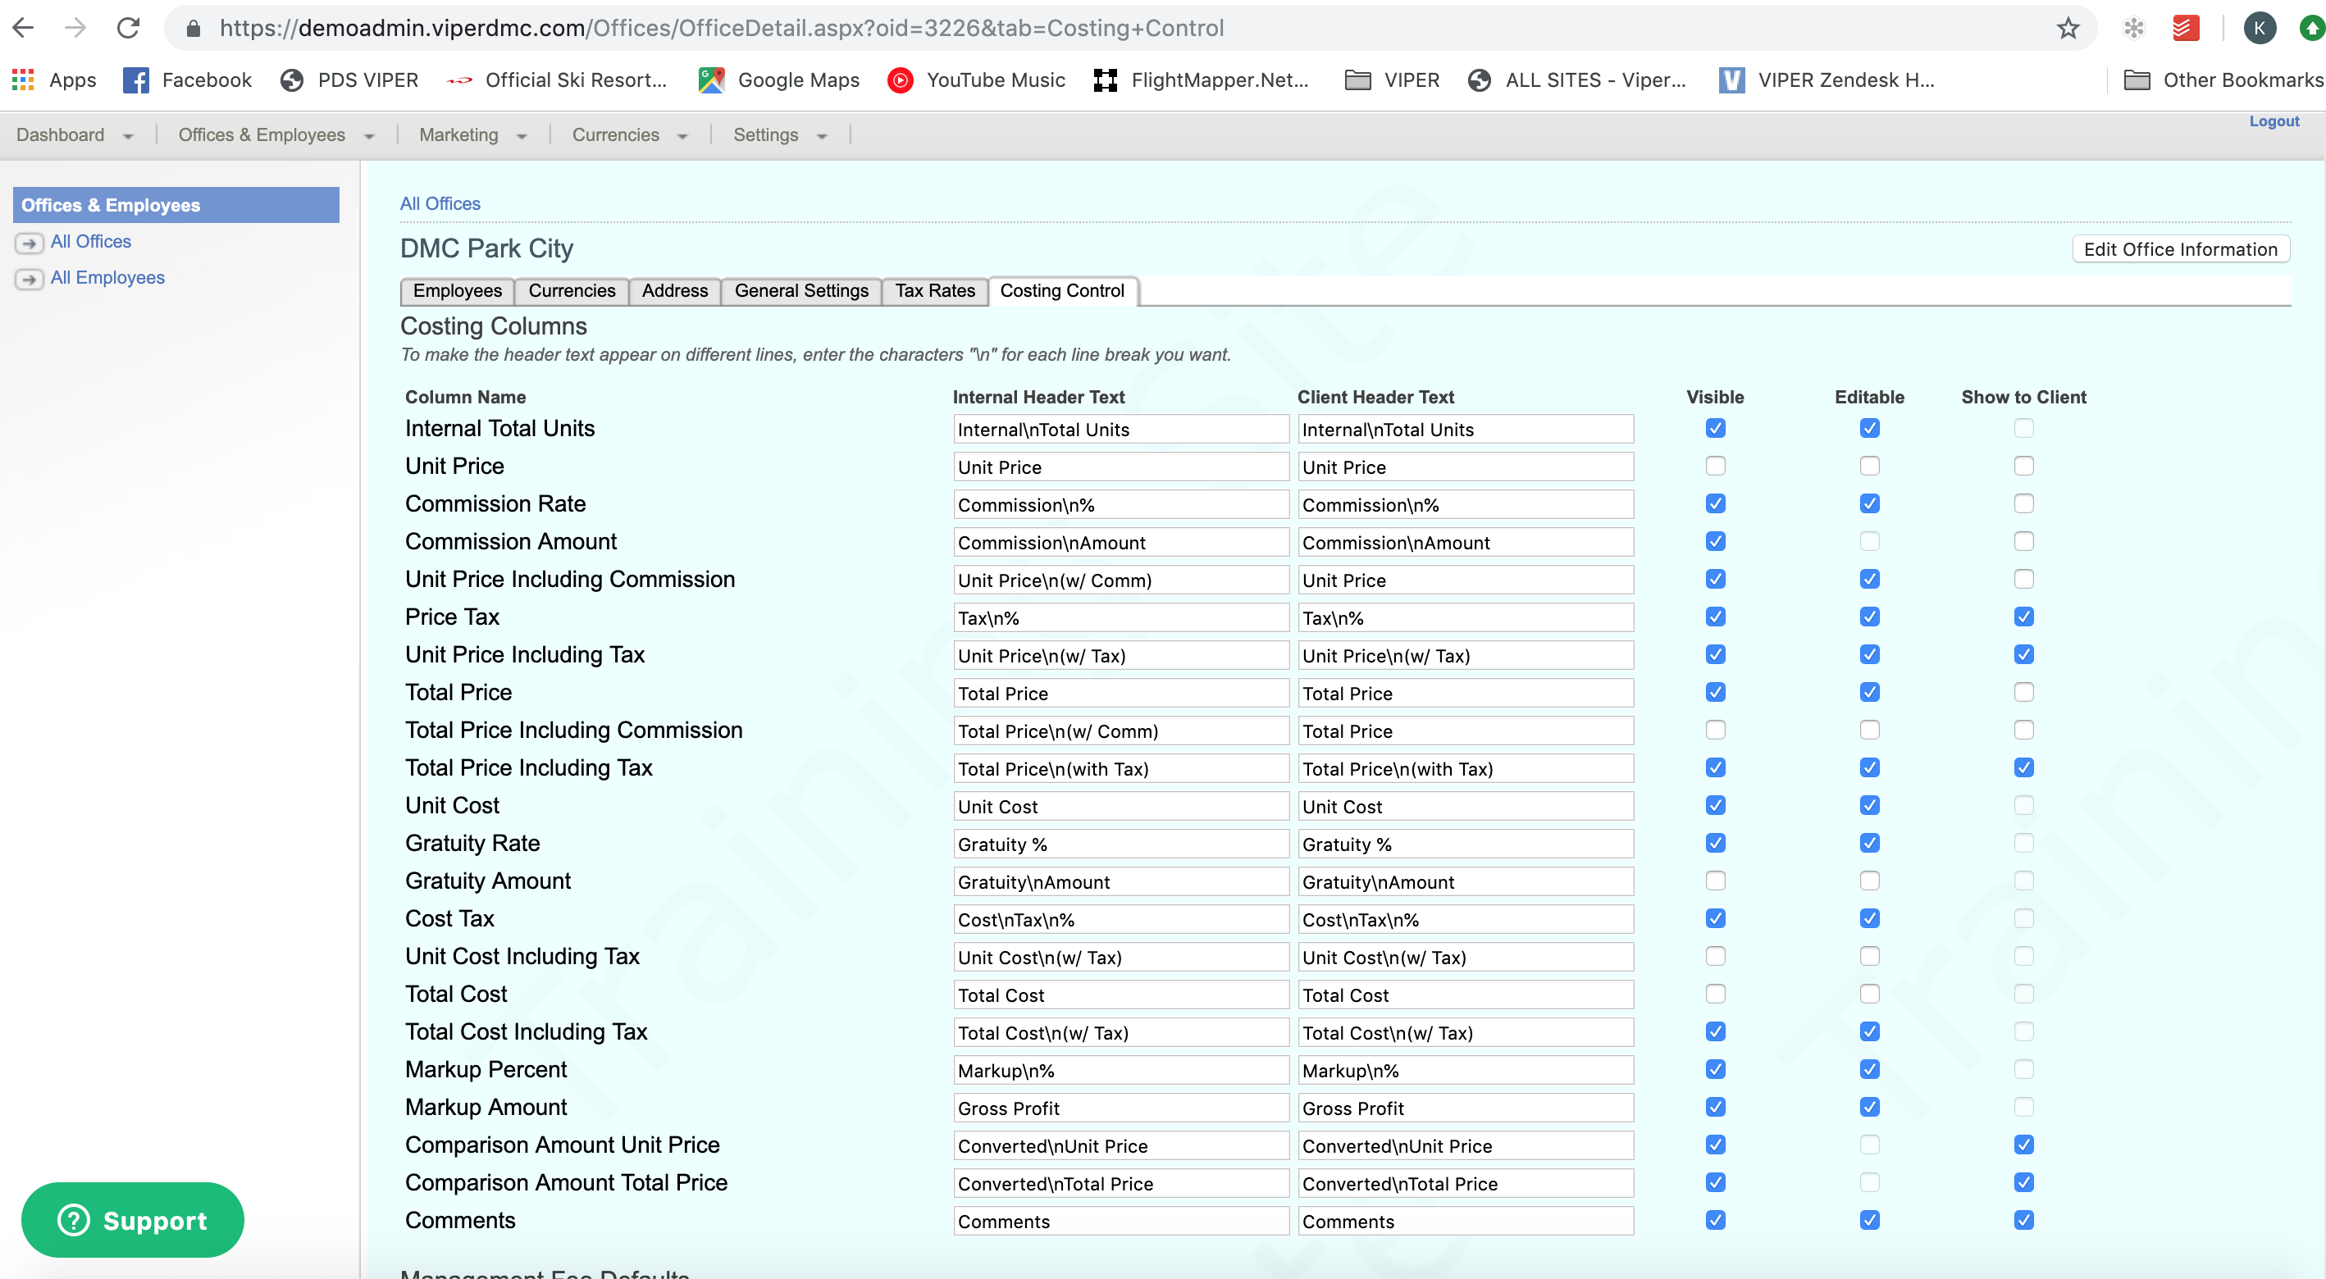
Task: Edit Client Header Text for Markup Amount
Action: click(x=1465, y=1108)
